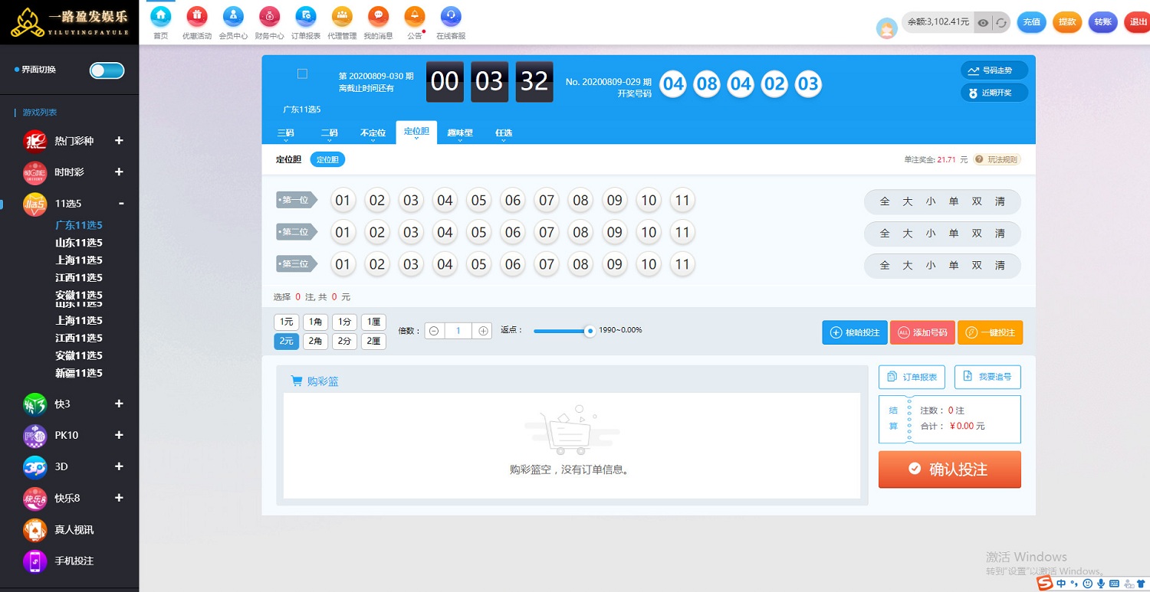1150x592 pixels.
Task: Select the 1元 bet unit option
Action: coord(286,322)
